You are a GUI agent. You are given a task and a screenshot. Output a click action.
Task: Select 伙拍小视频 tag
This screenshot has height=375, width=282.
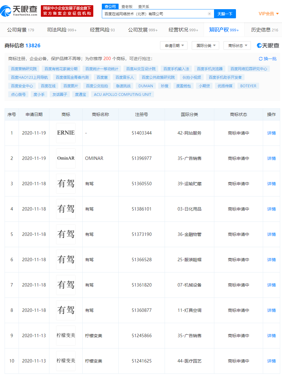coord(192,78)
